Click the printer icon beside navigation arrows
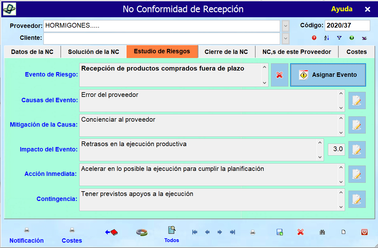The width and height of the screenshot is (378, 248). coord(253,232)
